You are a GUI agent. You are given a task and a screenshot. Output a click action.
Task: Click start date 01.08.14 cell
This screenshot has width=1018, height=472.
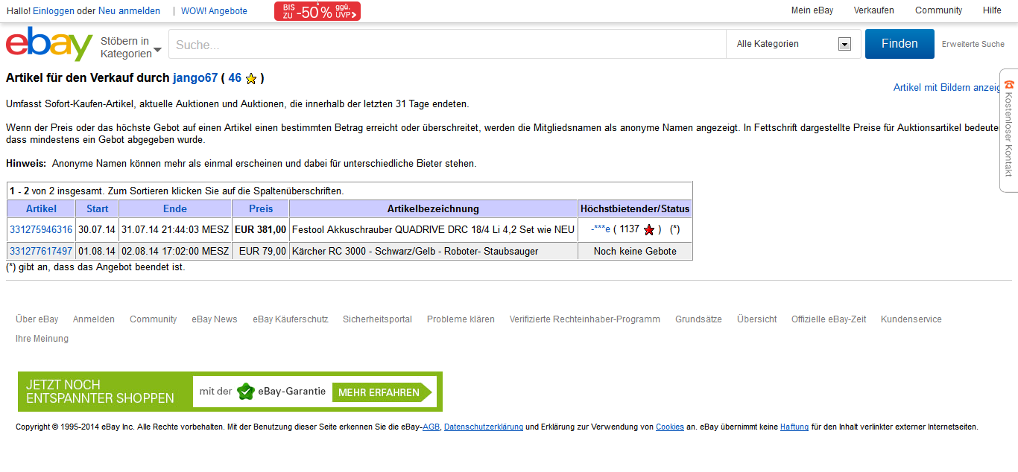[x=97, y=252]
